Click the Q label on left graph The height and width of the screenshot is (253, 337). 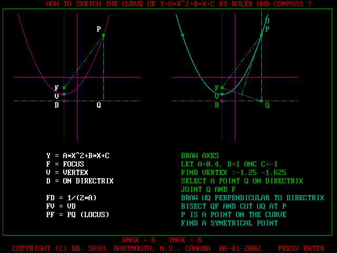(98, 105)
